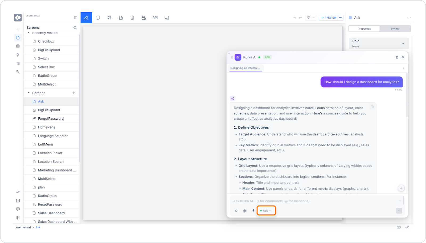Image resolution: width=426 pixels, height=243 pixels.
Task: Collapse the screens panel with layout icon
Action: (x=76, y=18)
